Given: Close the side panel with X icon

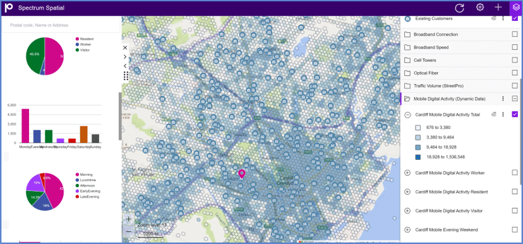Looking at the screenshot, I should (125, 48).
